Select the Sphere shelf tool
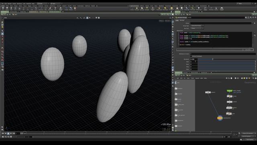257x145 pixels. click(x=7, y=8)
